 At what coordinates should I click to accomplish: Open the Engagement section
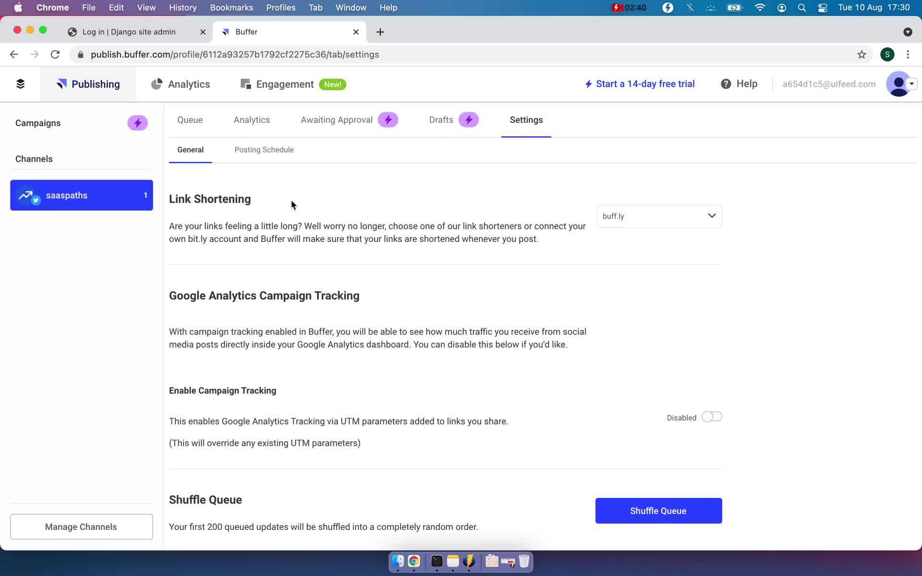[x=293, y=84]
